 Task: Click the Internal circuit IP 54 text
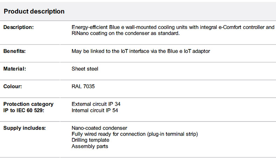(x=95, y=110)
